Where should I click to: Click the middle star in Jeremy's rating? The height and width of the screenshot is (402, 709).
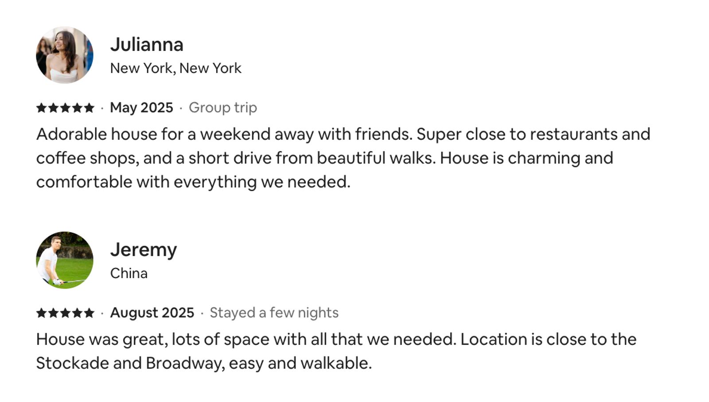click(65, 313)
